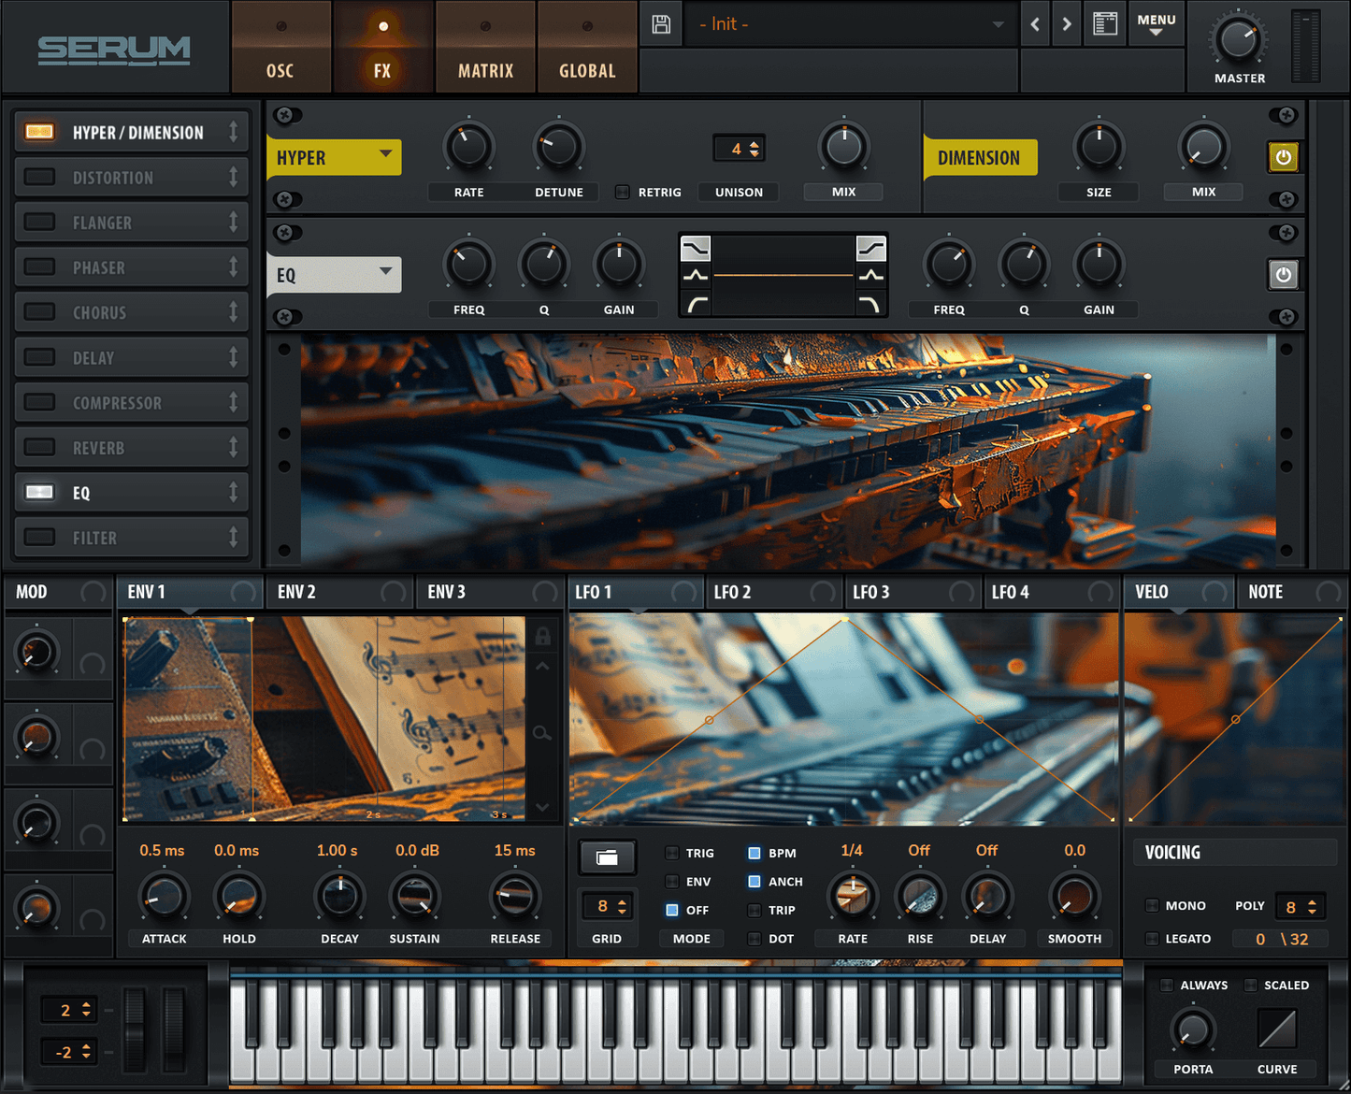Image resolution: width=1351 pixels, height=1094 pixels.
Task: Zoom the envelope display magnifier
Action: click(x=542, y=733)
